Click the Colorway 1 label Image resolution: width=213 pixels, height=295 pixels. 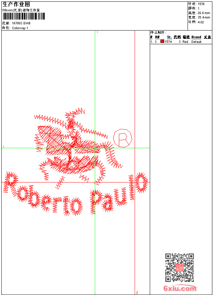coord(20,28)
